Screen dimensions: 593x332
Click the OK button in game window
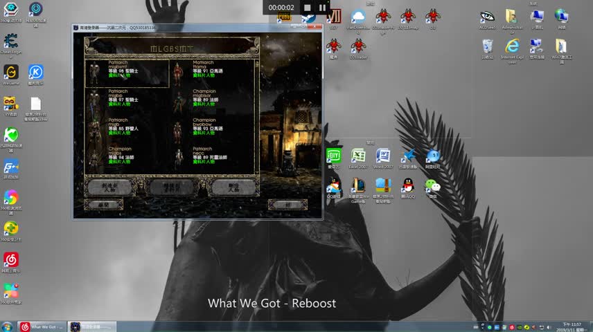click(x=287, y=205)
